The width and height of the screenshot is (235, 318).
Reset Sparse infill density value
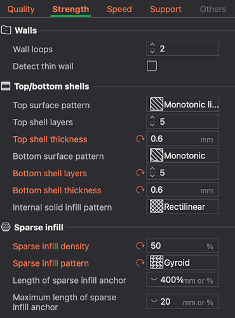pos(140,245)
